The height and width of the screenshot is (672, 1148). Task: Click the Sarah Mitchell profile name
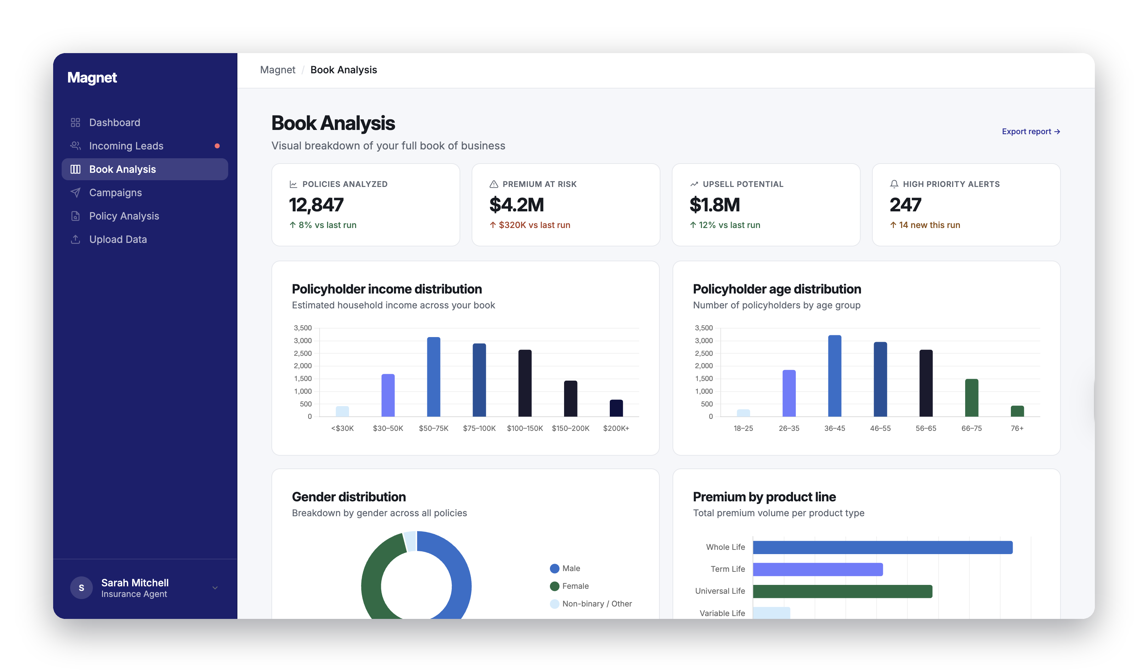point(135,583)
